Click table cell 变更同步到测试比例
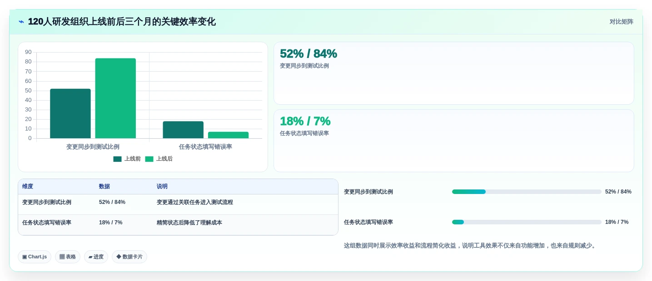Screen dimensions: 652x281 (47, 202)
